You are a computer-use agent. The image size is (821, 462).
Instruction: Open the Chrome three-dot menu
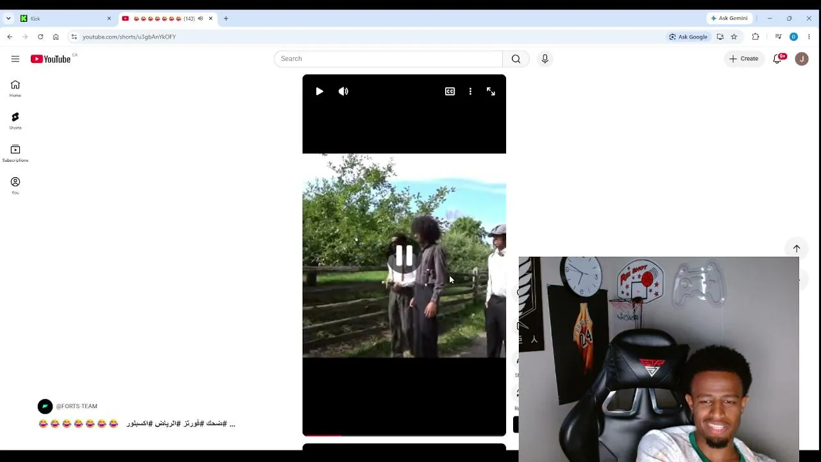809,37
